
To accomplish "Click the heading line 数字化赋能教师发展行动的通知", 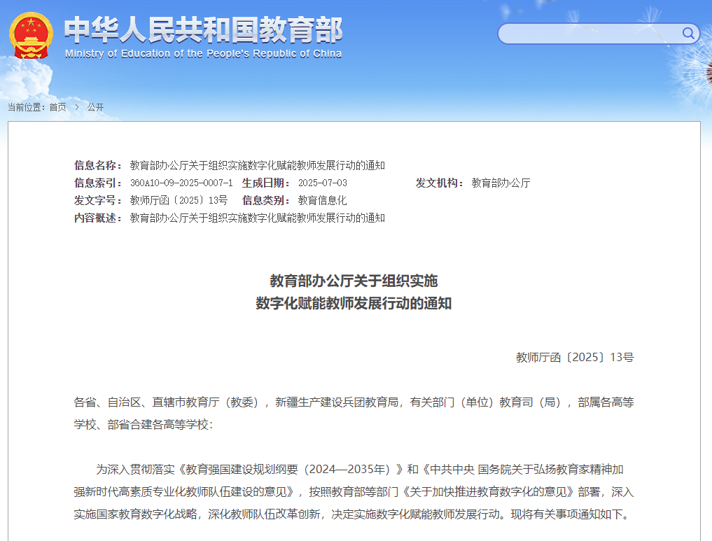I will pyautogui.click(x=354, y=303).
